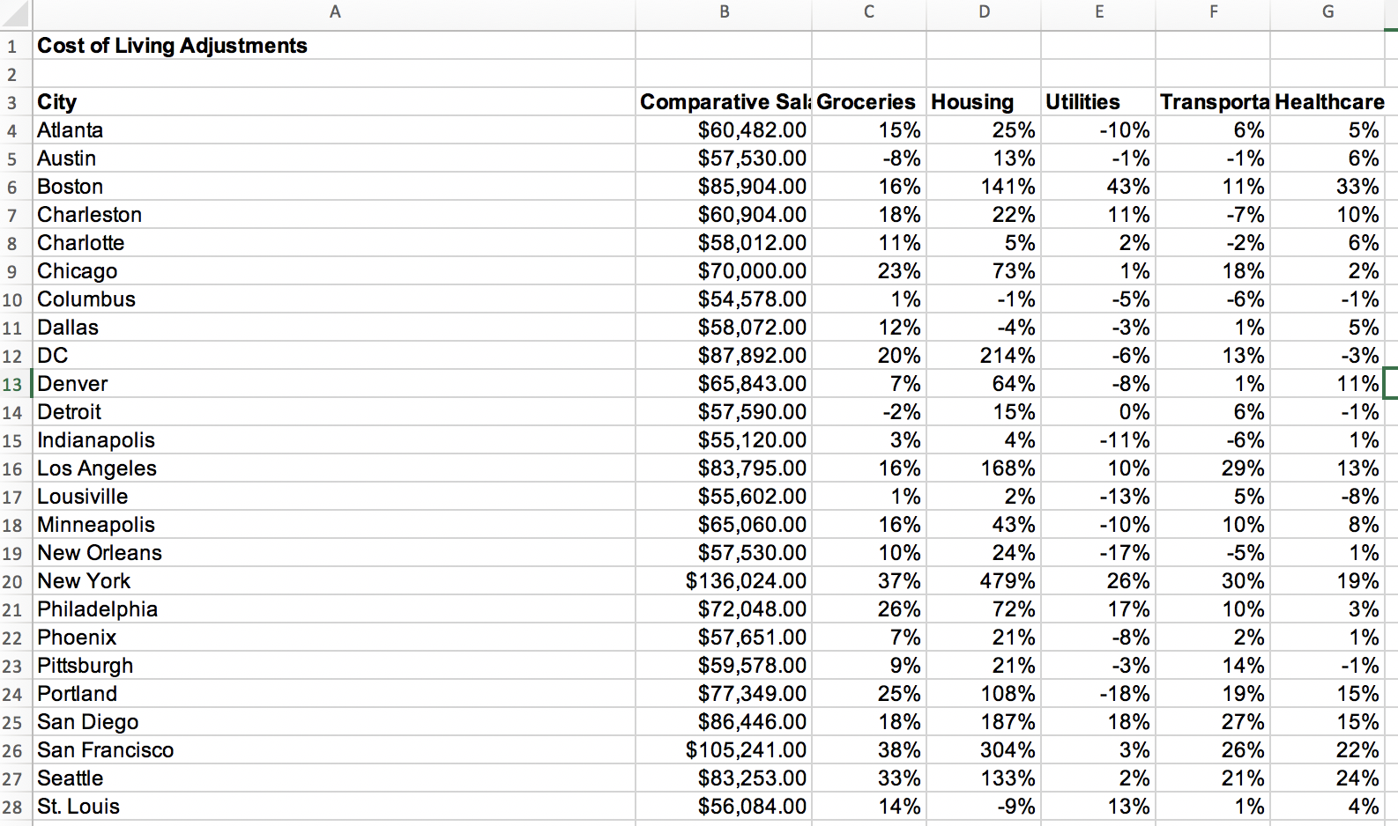
Task: Select the Los Angeles cell
Action: [334, 468]
